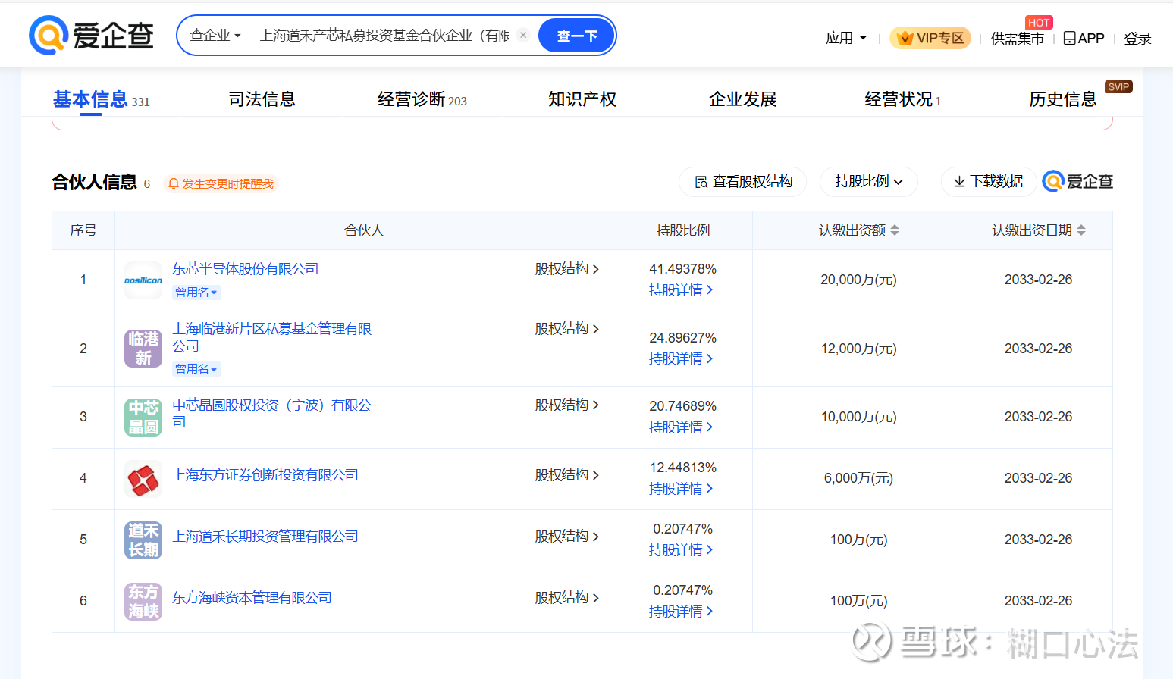Open the 知识产权 tab
This screenshot has height=679, width=1173.
point(582,99)
